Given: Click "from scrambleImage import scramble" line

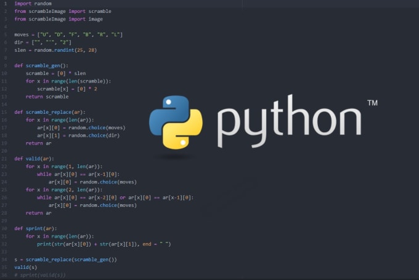Looking at the screenshot, I should [x=63, y=11].
